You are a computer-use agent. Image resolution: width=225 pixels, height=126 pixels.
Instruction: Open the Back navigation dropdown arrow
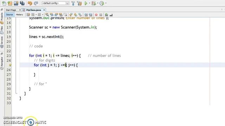(x=36, y=15)
